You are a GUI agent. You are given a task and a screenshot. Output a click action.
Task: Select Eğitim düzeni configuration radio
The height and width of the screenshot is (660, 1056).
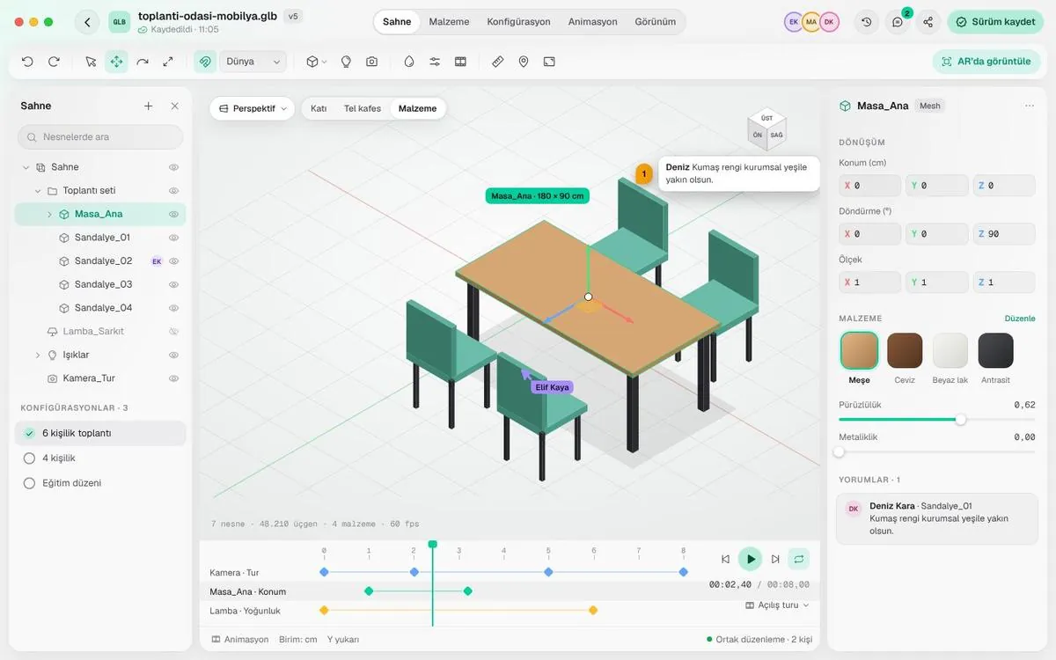29,483
